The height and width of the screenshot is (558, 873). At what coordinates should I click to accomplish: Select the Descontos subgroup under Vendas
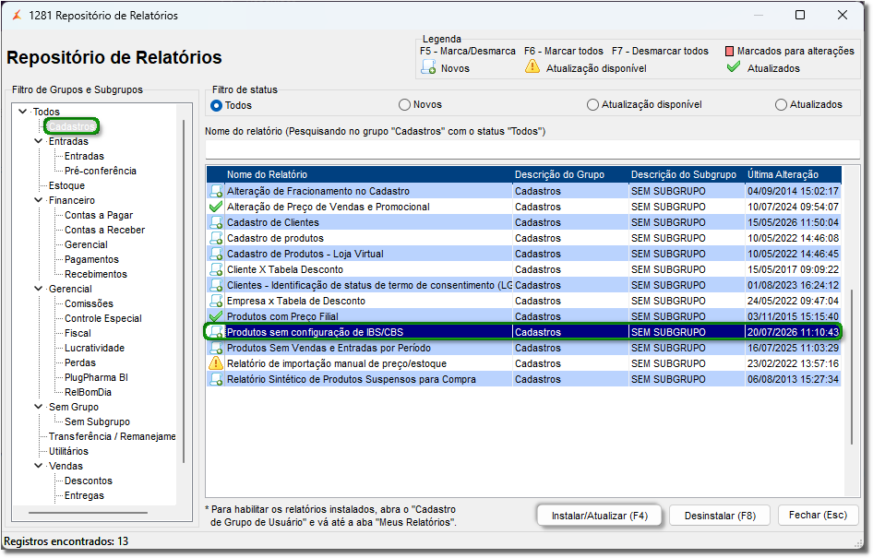89,481
